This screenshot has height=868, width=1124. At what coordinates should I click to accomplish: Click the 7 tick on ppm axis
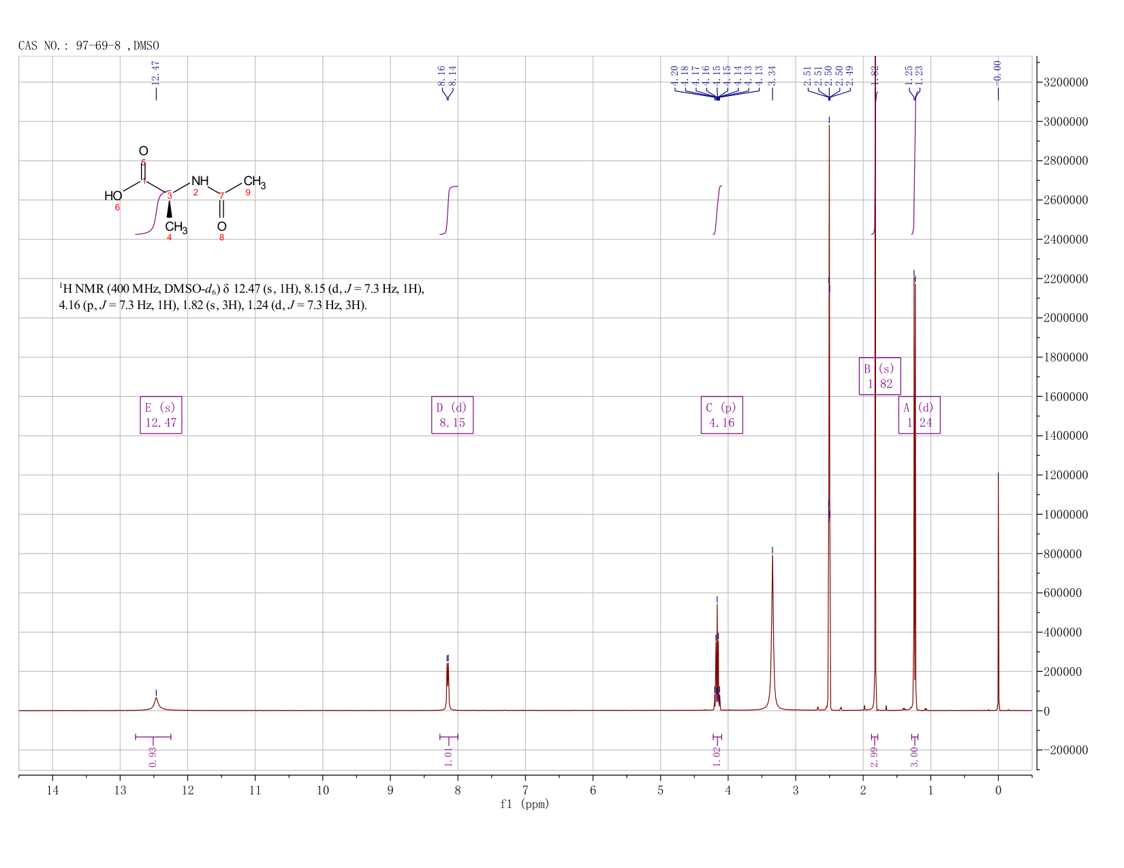click(x=525, y=790)
